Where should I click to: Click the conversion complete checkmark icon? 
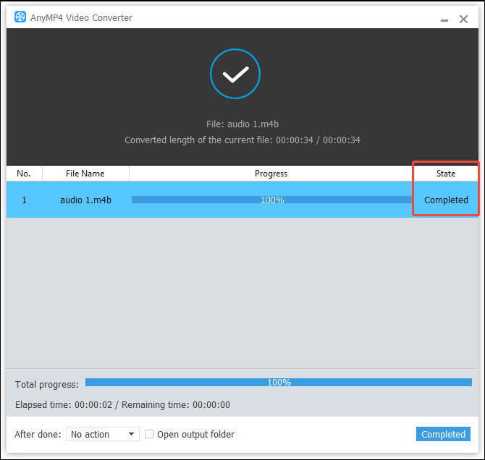click(x=235, y=74)
